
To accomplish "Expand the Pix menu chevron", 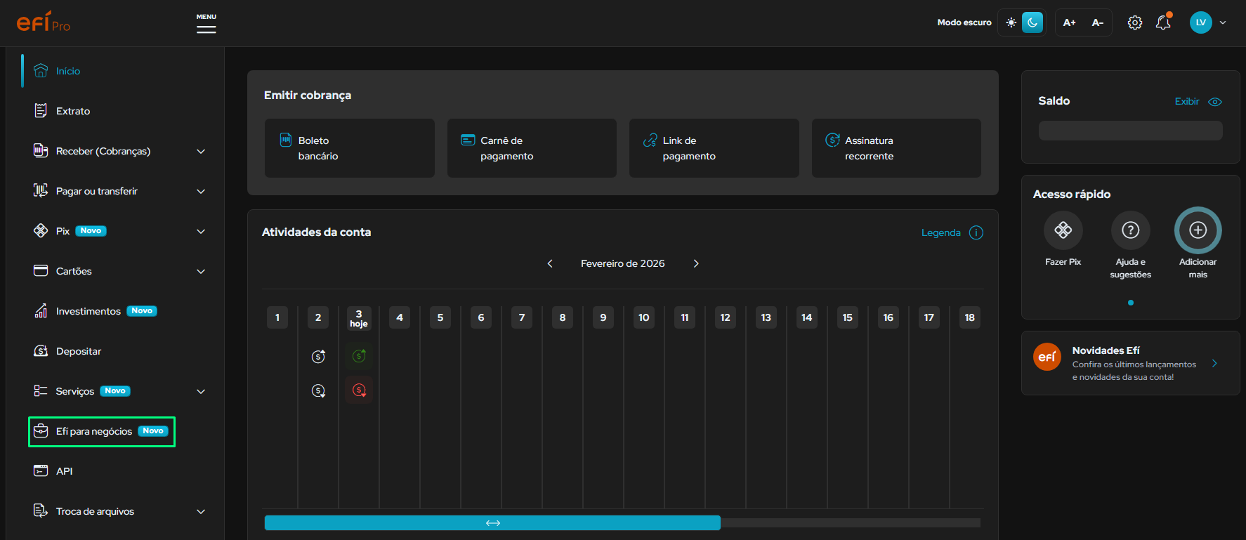I will 201,231.
